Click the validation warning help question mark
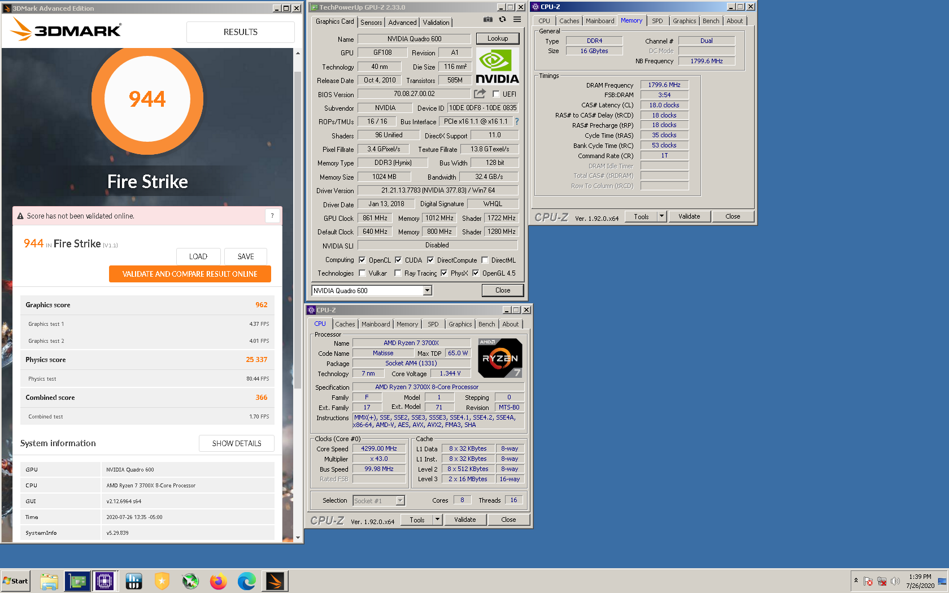 click(272, 216)
